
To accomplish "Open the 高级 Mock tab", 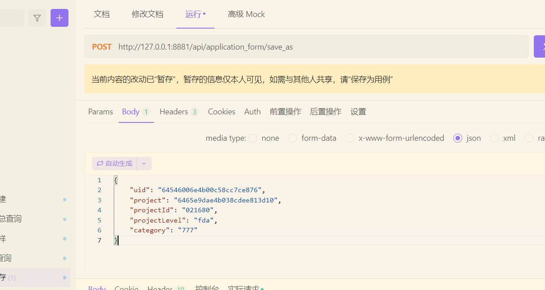I will (x=246, y=14).
